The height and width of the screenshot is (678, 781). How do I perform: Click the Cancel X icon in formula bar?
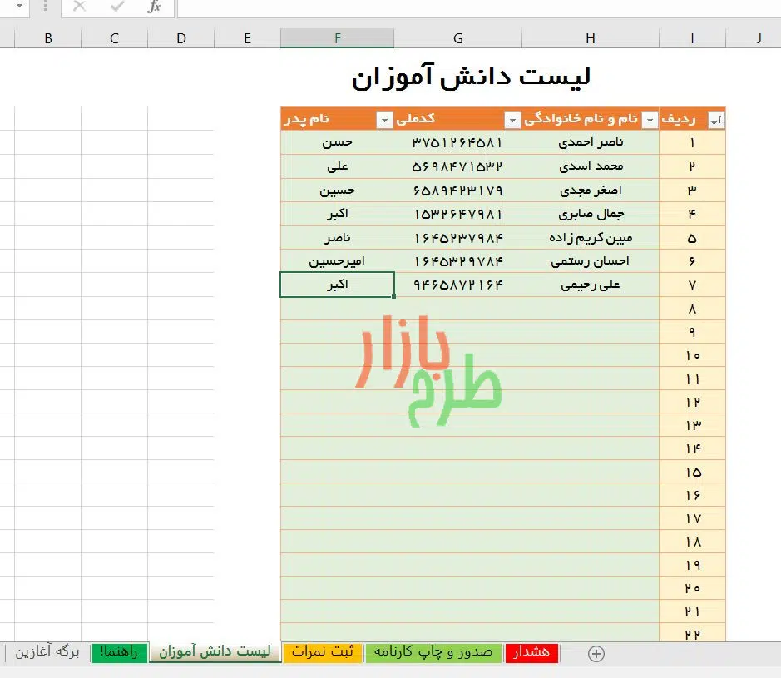coord(79,7)
